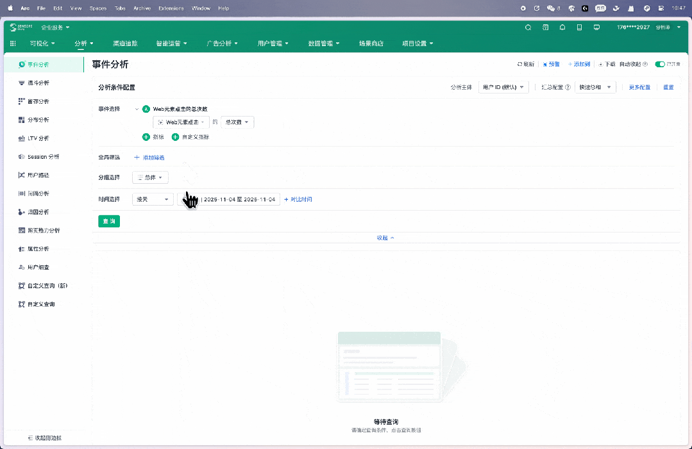This screenshot has width=692, height=449.
Task: Collapse metric A using its chevron
Action: [x=137, y=109]
